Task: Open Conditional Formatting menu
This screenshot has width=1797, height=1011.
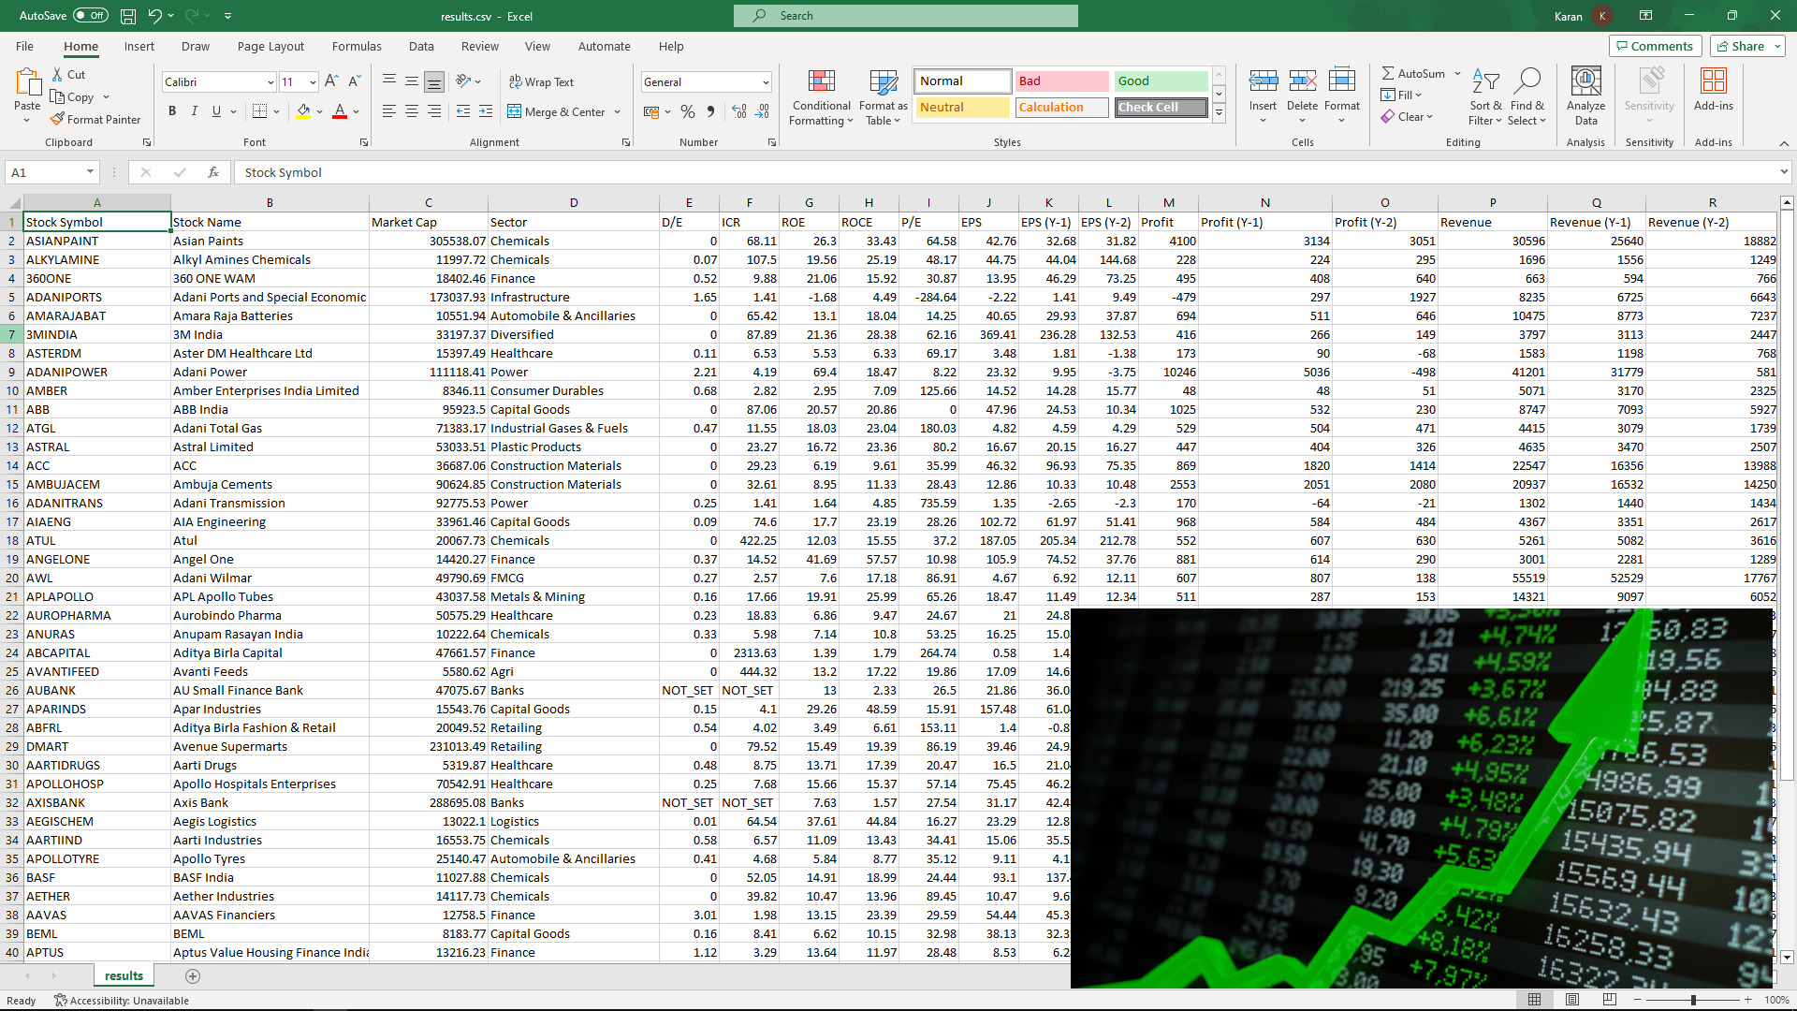Action: point(821,97)
